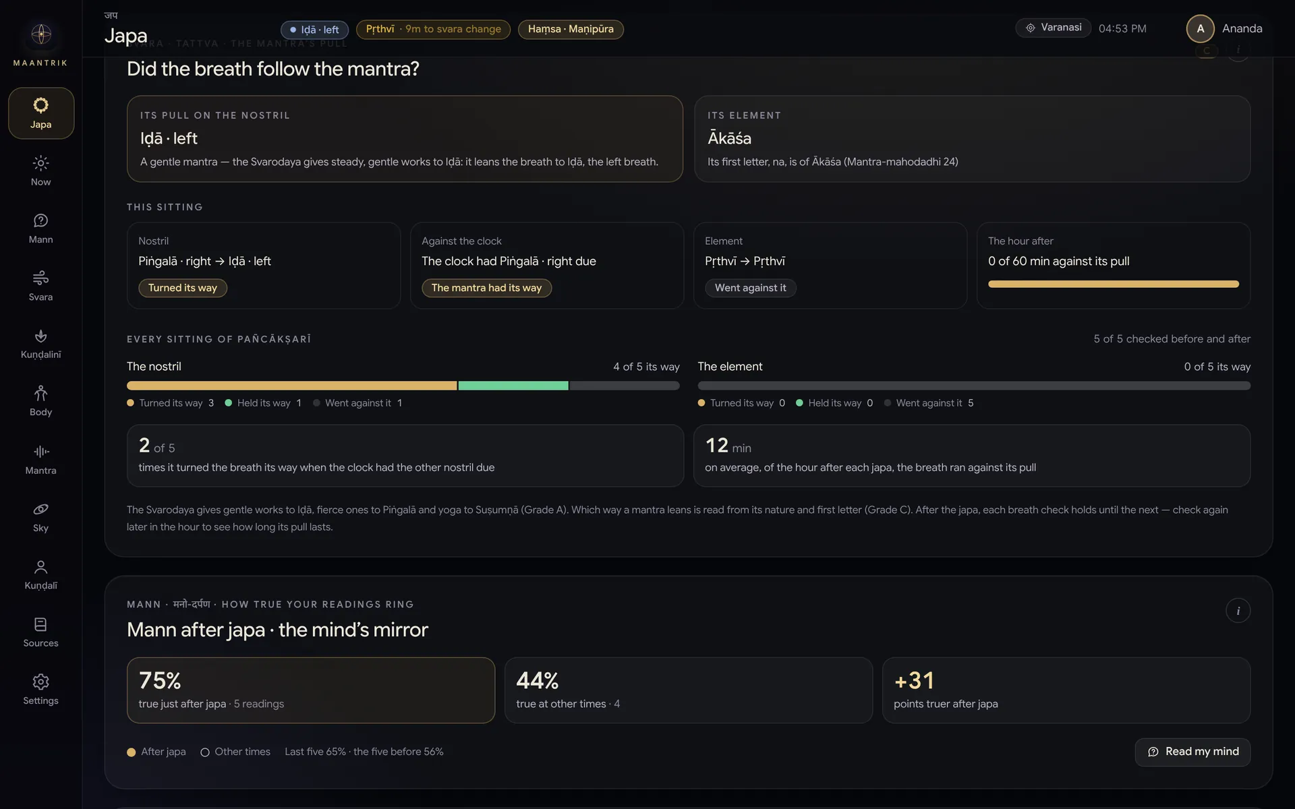The height and width of the screenshot is (809, 1295).
Task: Toggle the After japa legend item
Action: (156, 752)
